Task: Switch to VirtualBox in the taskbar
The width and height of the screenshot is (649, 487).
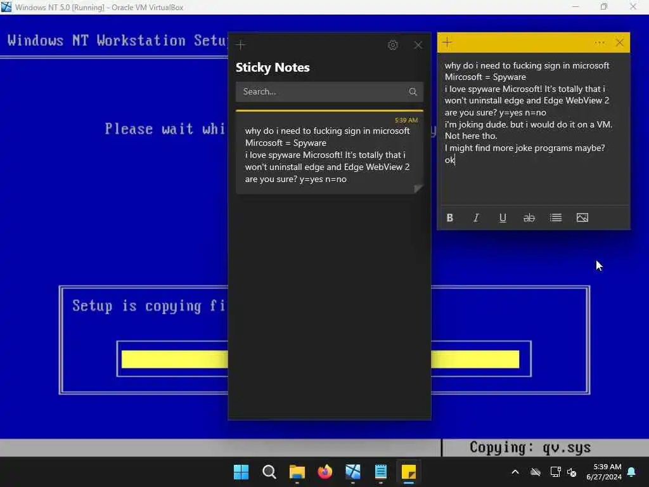Action: pos(353,472)
